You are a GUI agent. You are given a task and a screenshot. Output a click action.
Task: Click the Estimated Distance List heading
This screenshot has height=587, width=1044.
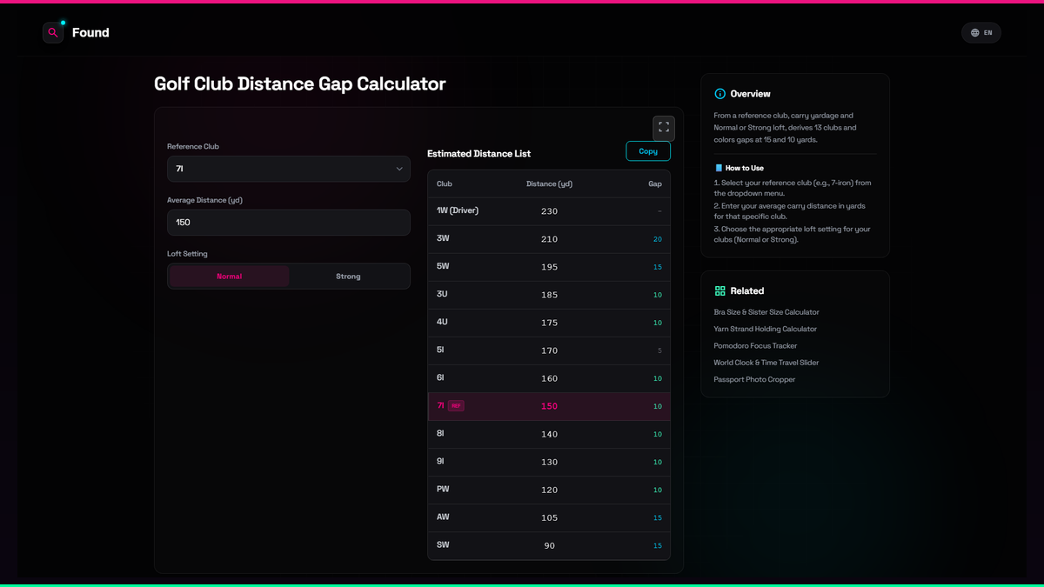point(478,154)
